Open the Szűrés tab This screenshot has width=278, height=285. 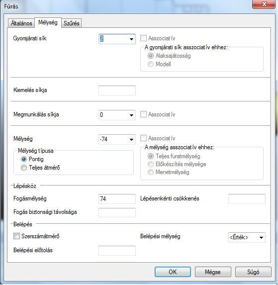tap(72, 23)
